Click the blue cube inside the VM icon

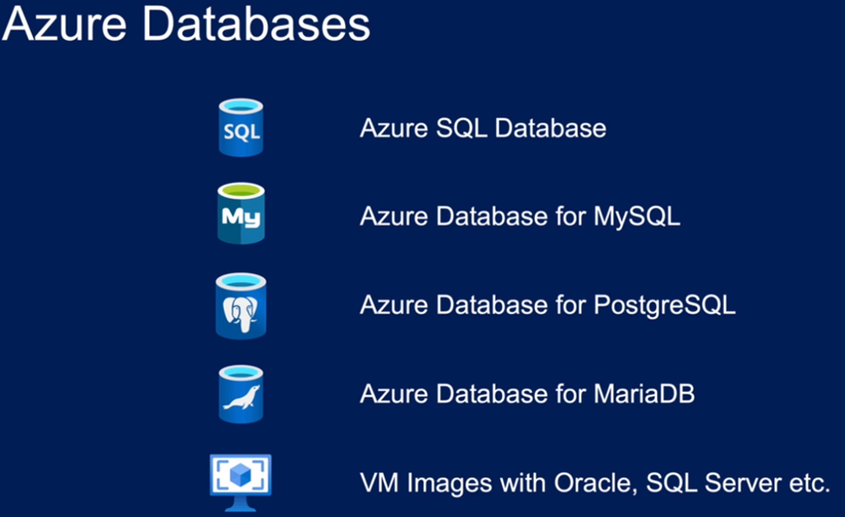click(241, 475)
